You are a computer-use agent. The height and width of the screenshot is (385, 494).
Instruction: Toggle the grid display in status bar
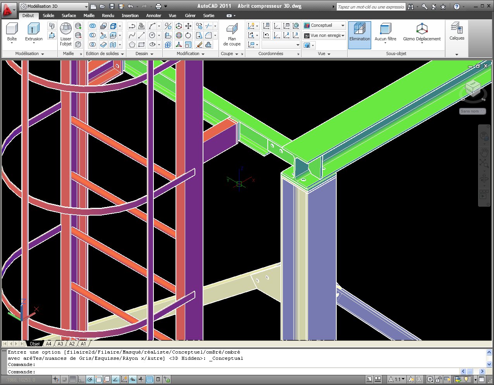tap(73, 380)
